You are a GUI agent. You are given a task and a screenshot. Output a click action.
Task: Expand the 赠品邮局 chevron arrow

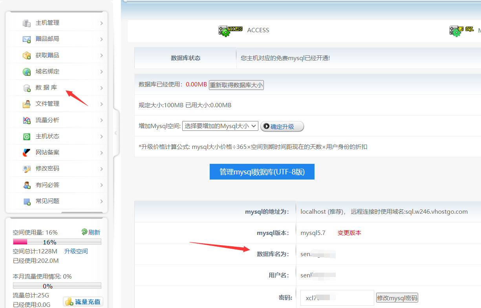pos(101,39)
